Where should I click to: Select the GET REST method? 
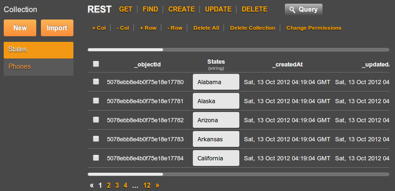[x=125, y=9]
